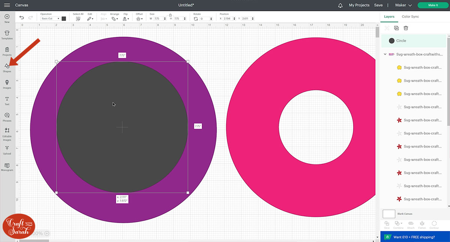Open the Basic Cut operation dropdown
This screenshot has width=450, height=242.
tap(50, 19)
